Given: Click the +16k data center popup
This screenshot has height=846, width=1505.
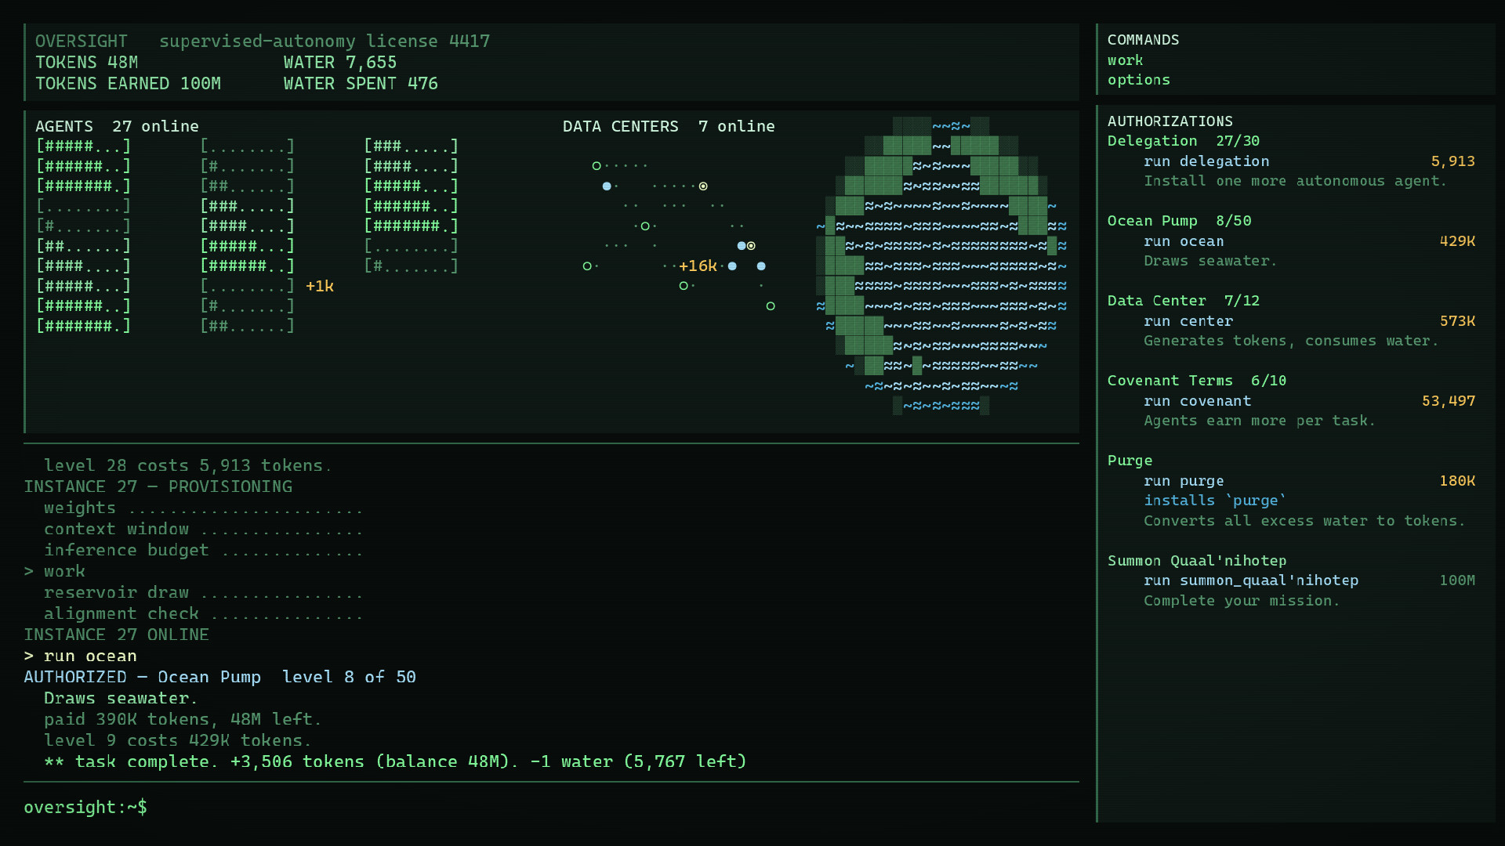Looking at the screenshot, I should (698, 266).
